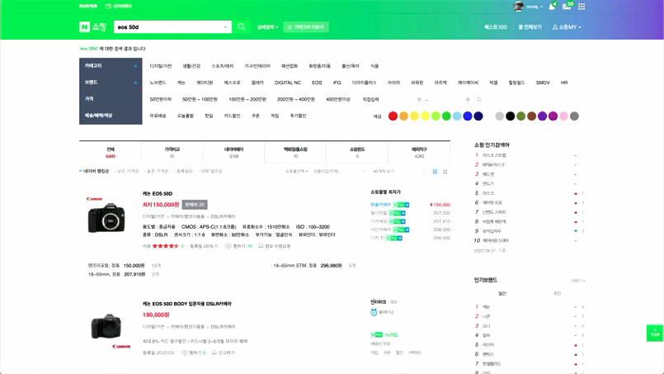
Task: Sort results by 낮은 가격순
Action: [128, 171]
